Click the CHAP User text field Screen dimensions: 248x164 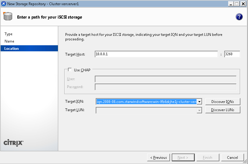[165, 79]
